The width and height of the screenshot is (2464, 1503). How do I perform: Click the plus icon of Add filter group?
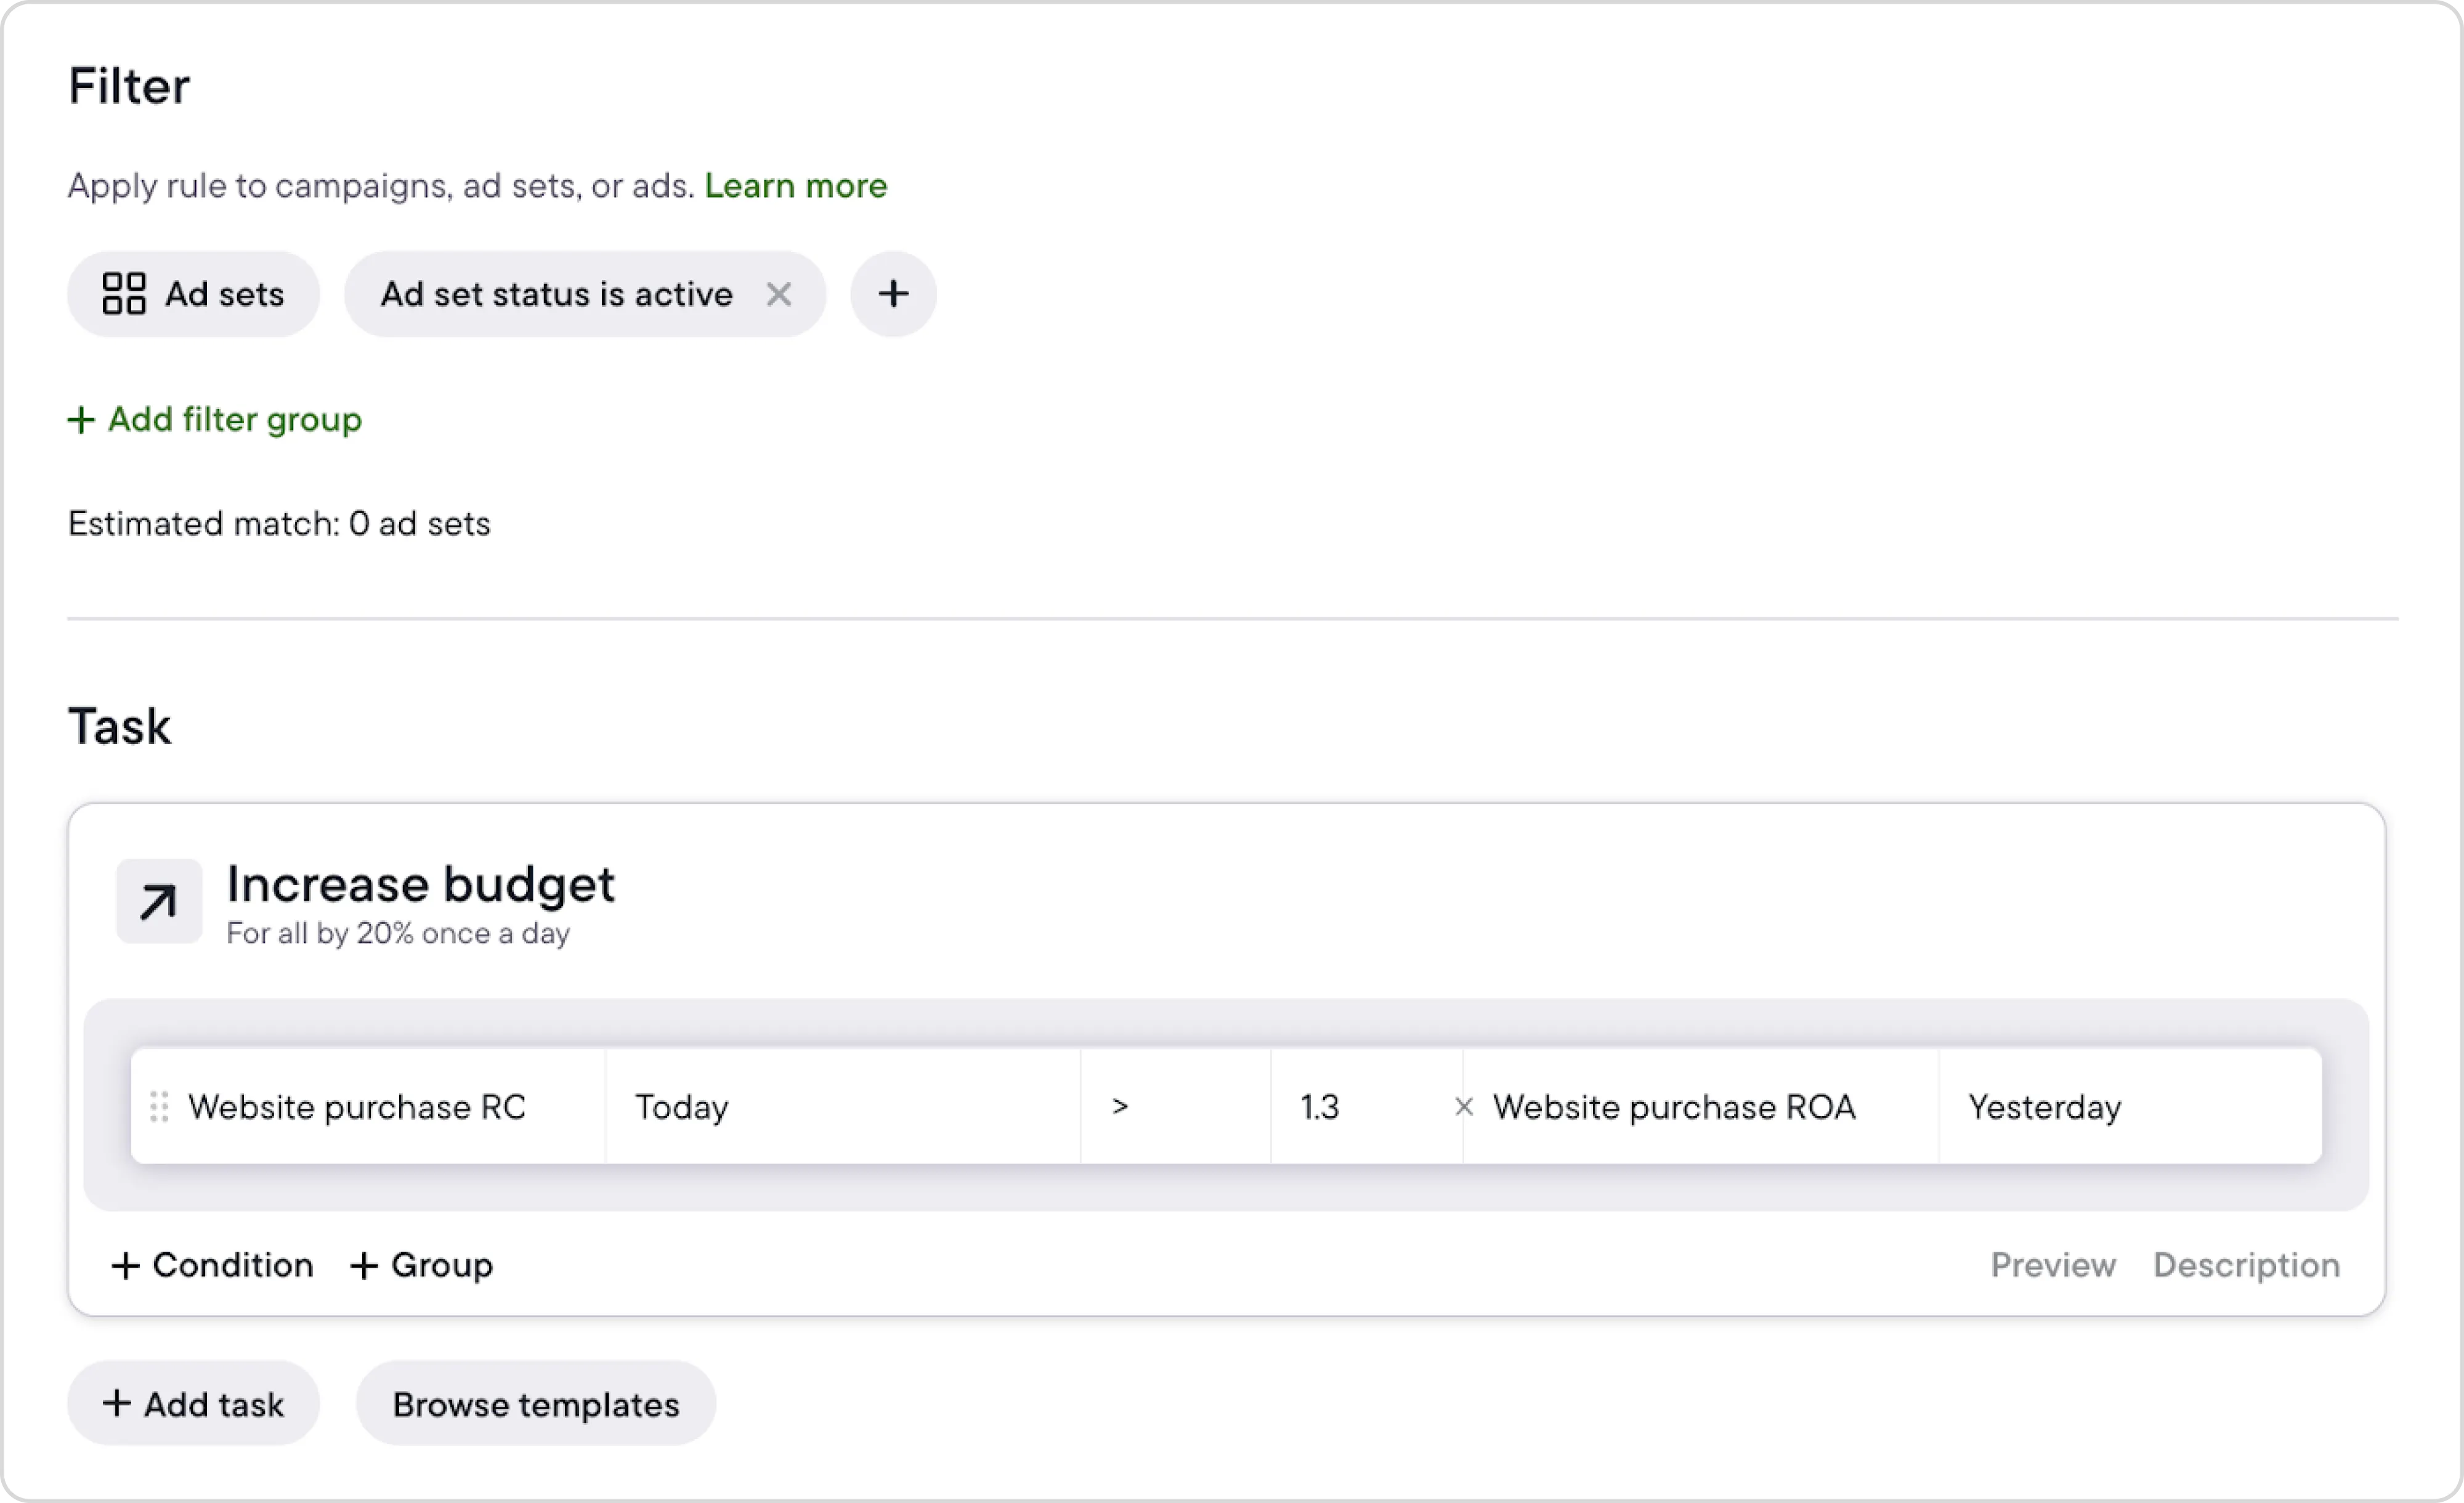81,420
